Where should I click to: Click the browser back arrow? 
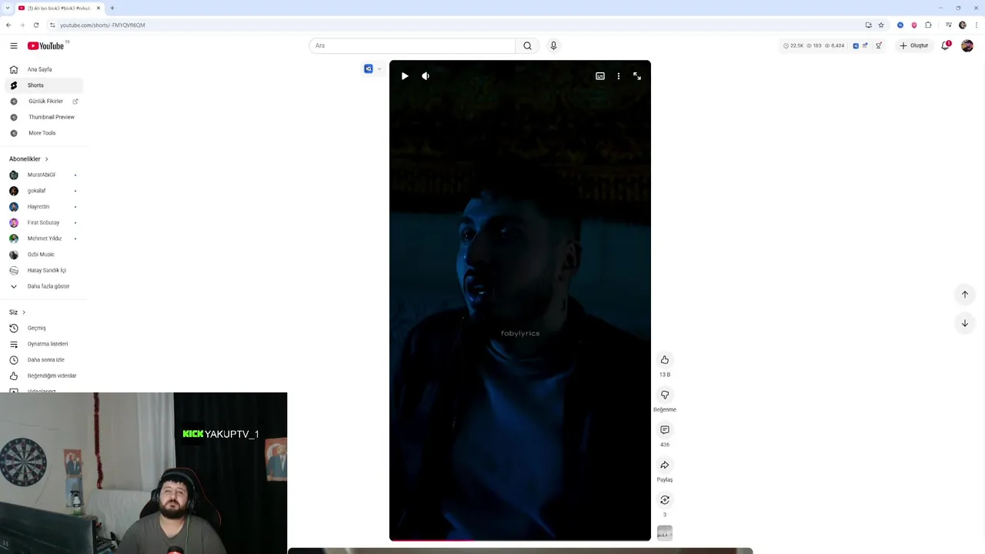click(x=8, y=25)
